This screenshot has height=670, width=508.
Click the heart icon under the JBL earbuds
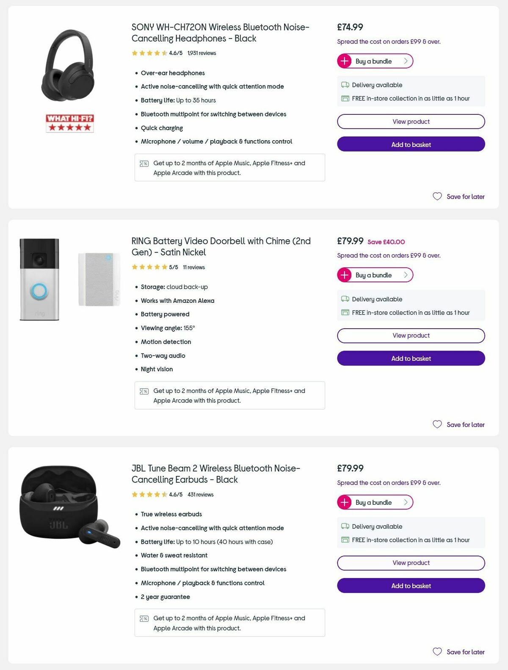pyautogui.click(x=437, y=652)
